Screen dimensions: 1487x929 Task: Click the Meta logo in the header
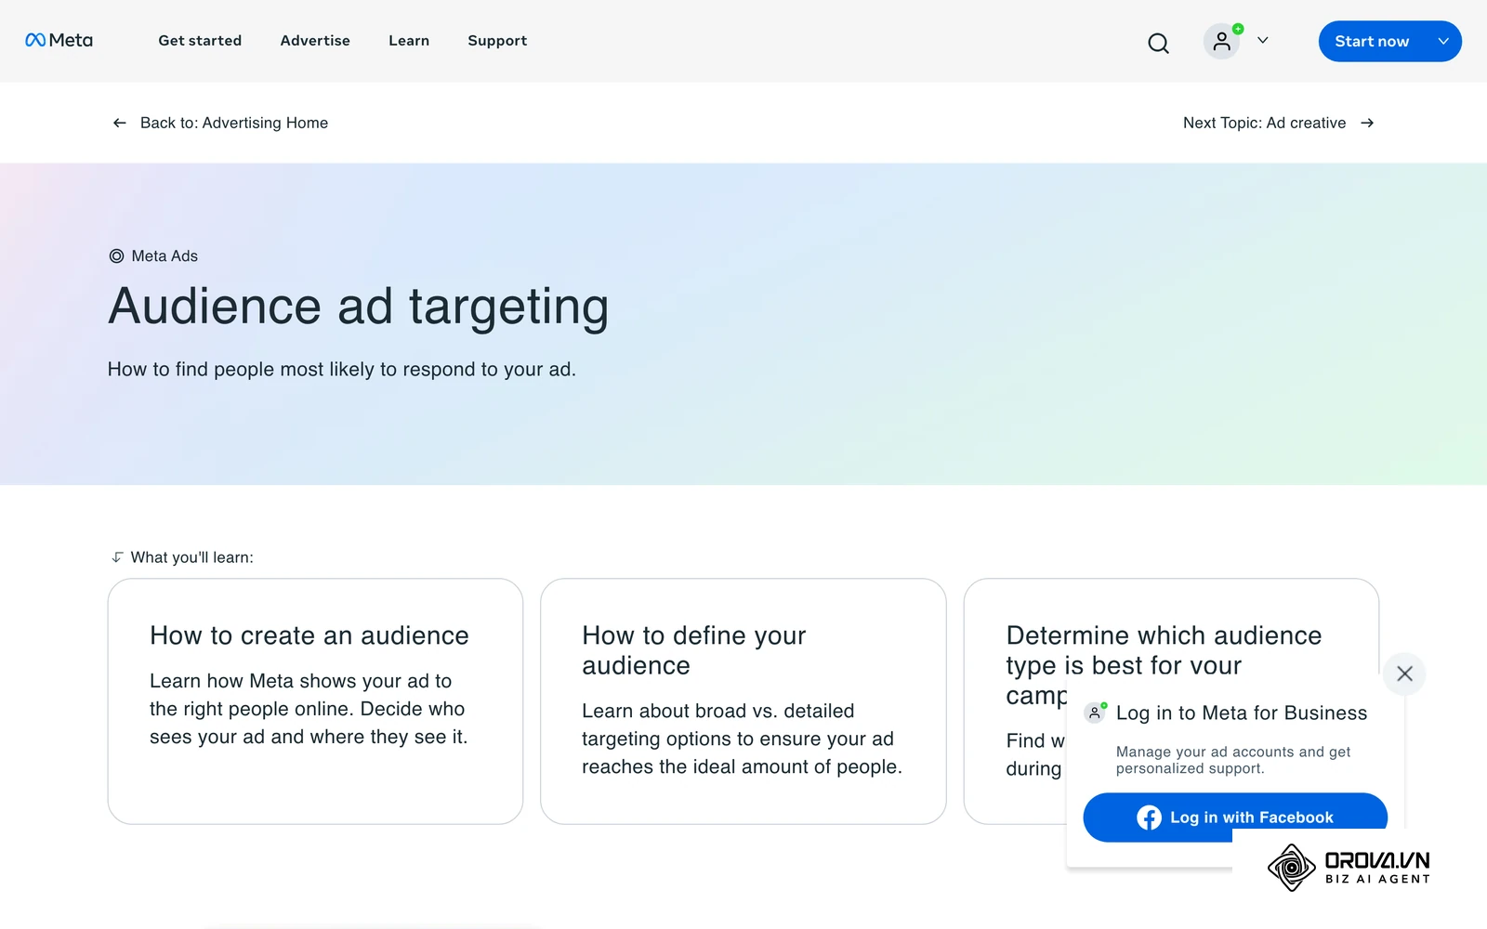[59, 40]
